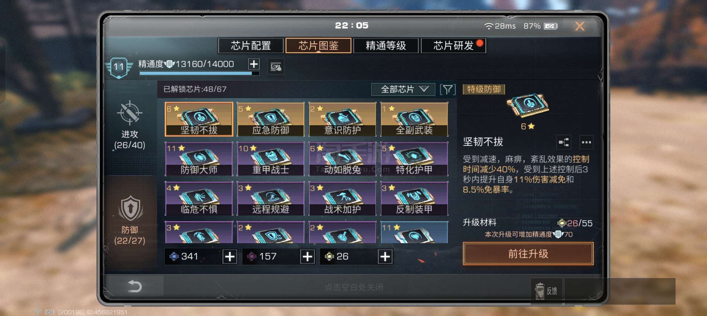The image size is (707, 316).
Task: Select the 防御 defense shield category
Action: click(x=130, y=209)
